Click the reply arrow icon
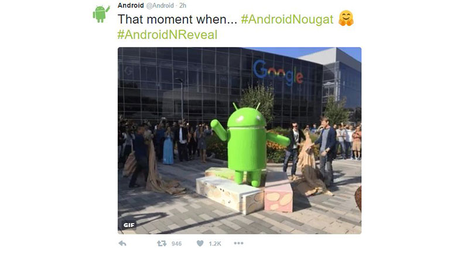This screenshot has height=253, width=451. pyautogui.click(x=122, y=244)
